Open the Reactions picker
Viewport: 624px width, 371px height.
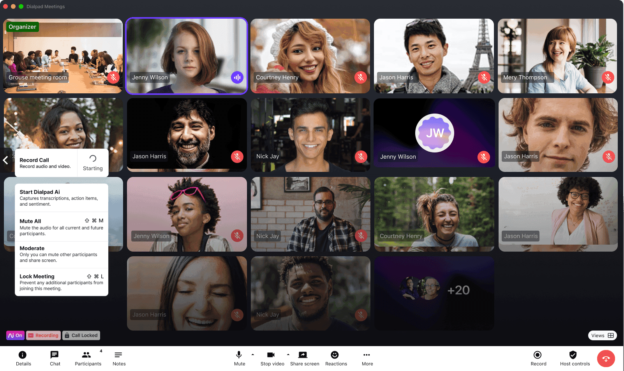[x=336, y=358]
